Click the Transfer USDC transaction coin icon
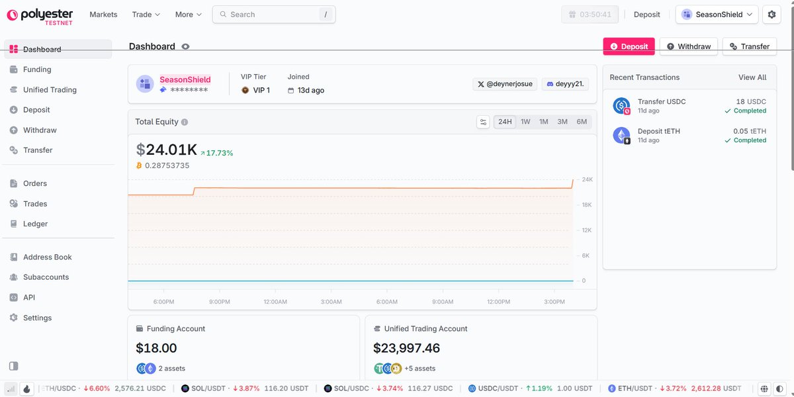The width and height of the screenshot is (794, 397). coord(622,107)
